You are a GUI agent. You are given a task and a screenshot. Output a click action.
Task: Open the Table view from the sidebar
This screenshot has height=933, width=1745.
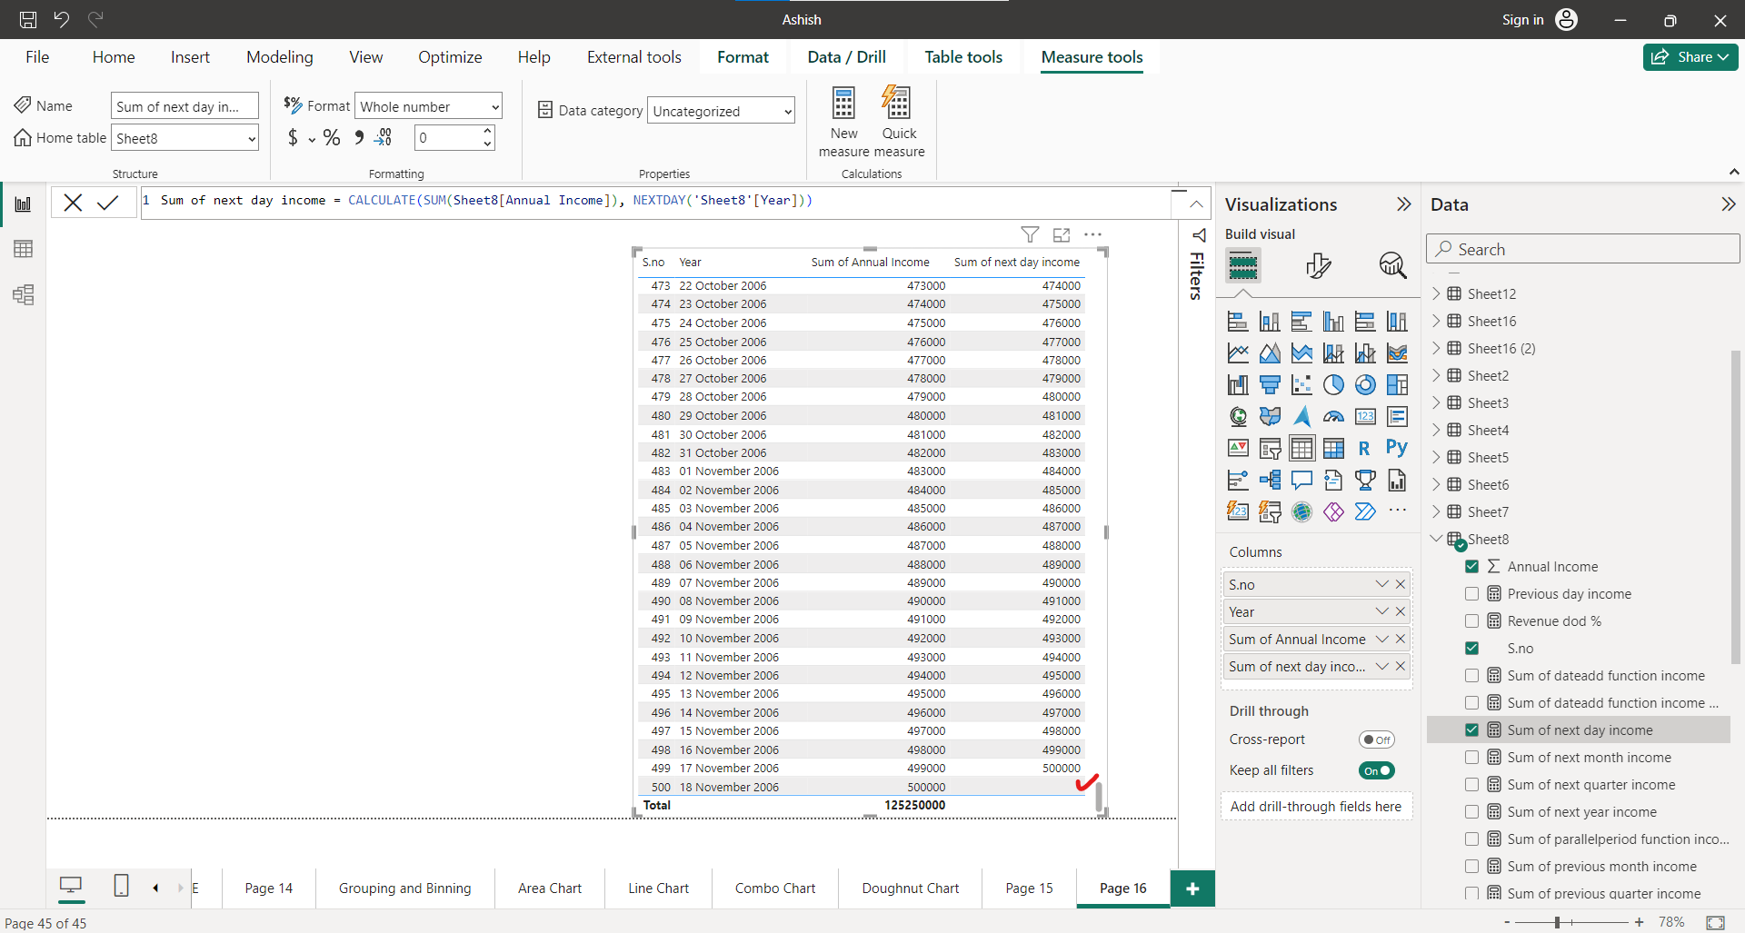coord(23,248)
